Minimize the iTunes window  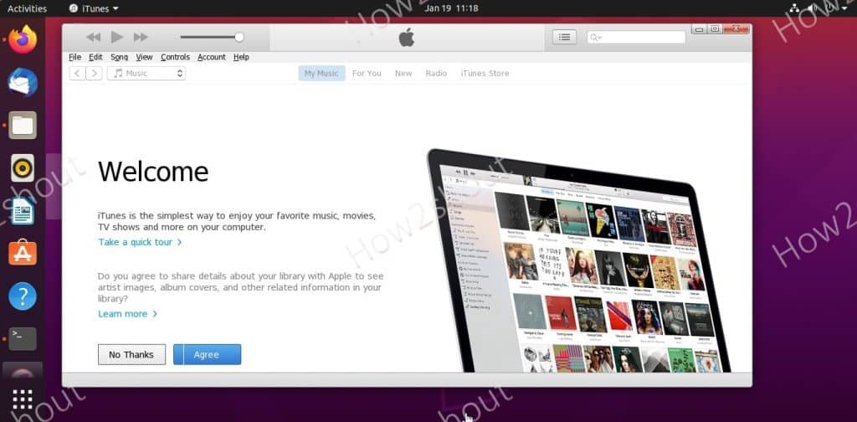click(699, 29)
